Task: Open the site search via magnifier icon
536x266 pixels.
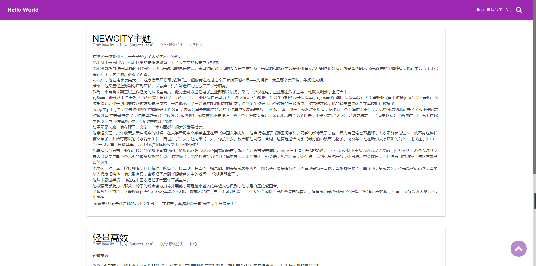Action: pyautogui.click(x=519, y=10)
